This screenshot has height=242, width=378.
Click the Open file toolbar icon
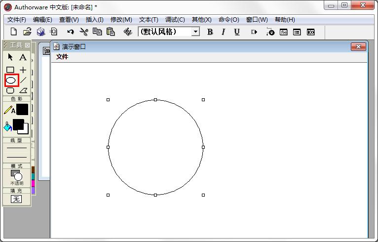27,32
